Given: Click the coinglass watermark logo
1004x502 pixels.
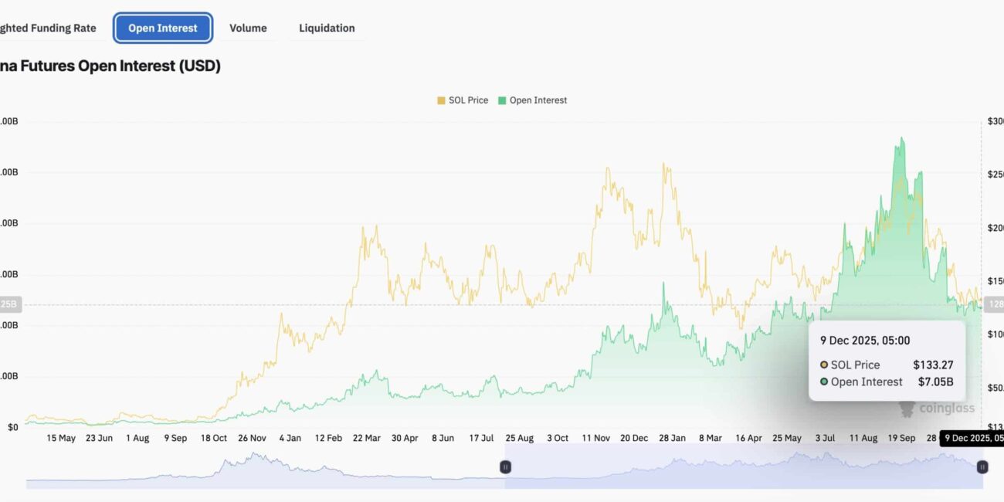Looking at the screenshot, I should tap(937, 408).
